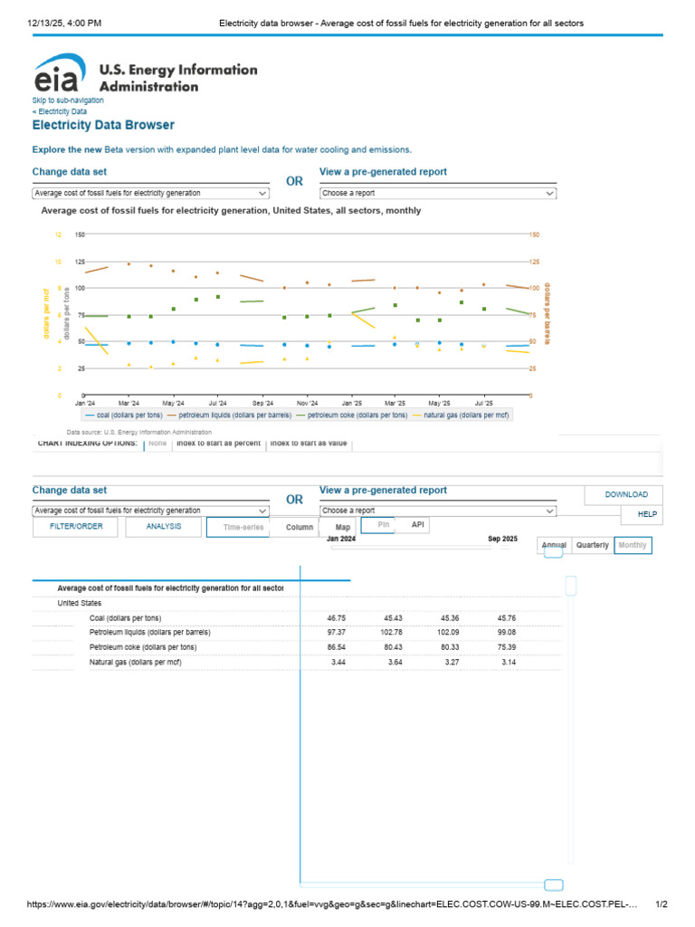
Task: Toggle coal series in chart legend
Action: pos(123,415)
